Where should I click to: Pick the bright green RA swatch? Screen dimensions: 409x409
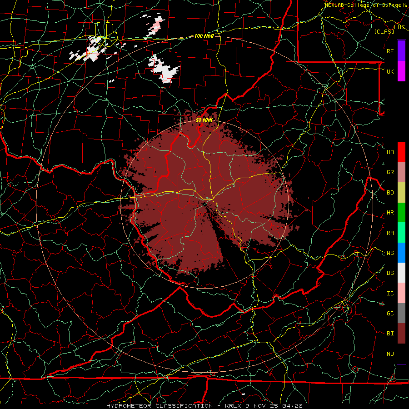(x=401, y=233)
